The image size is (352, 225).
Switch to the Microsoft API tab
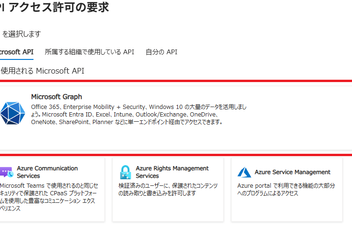[17, 52]
